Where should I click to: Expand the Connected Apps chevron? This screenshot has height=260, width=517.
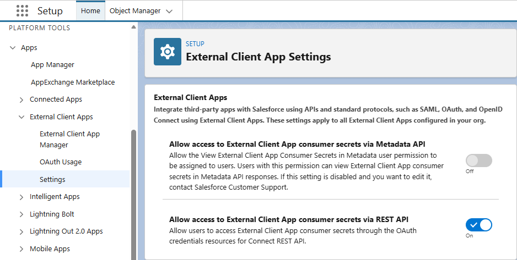(x=21, y=99)
